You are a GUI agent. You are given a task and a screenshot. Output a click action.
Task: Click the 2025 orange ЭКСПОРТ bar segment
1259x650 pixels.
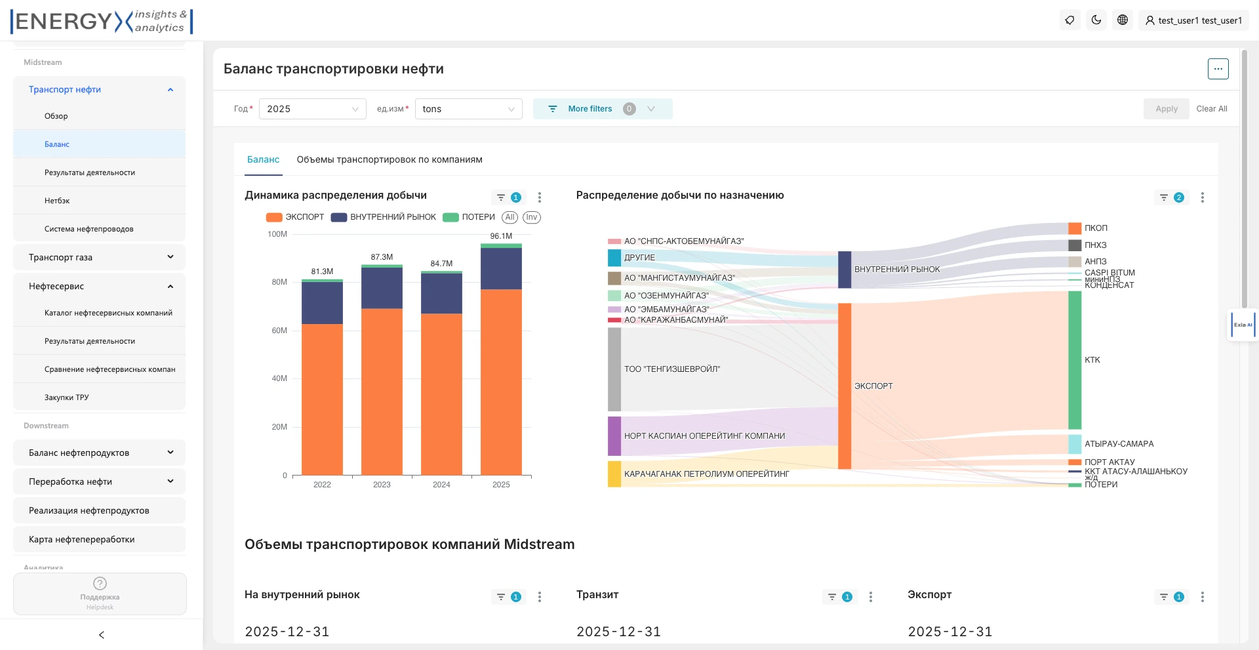click(501, 382)
